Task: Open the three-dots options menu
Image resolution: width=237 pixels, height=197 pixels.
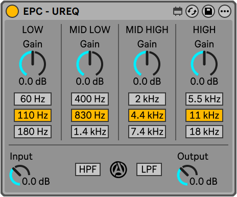Action: point(225,11)
